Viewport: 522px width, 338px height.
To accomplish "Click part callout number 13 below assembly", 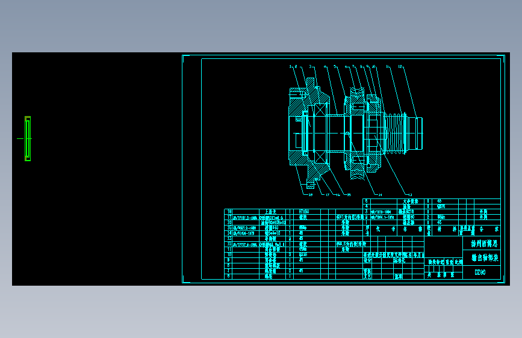I will point(410,195).
